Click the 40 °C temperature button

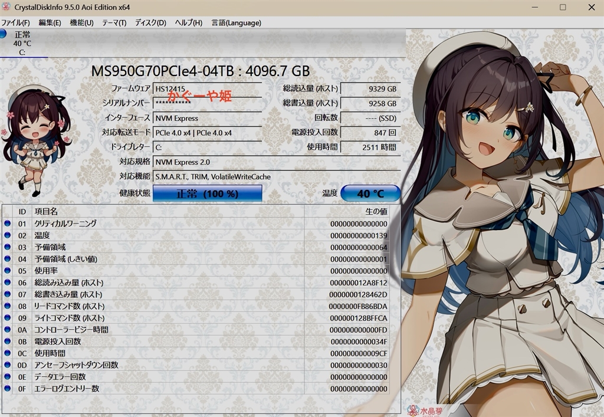click(370, 193)
